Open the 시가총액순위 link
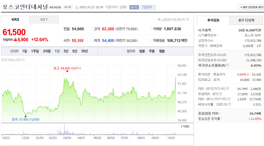264x146 pixels. pos(207,35)
